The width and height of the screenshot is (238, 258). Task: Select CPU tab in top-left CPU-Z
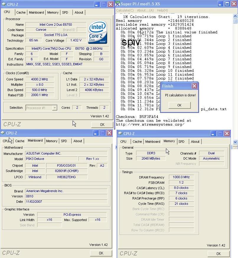[x=7, y=12]
